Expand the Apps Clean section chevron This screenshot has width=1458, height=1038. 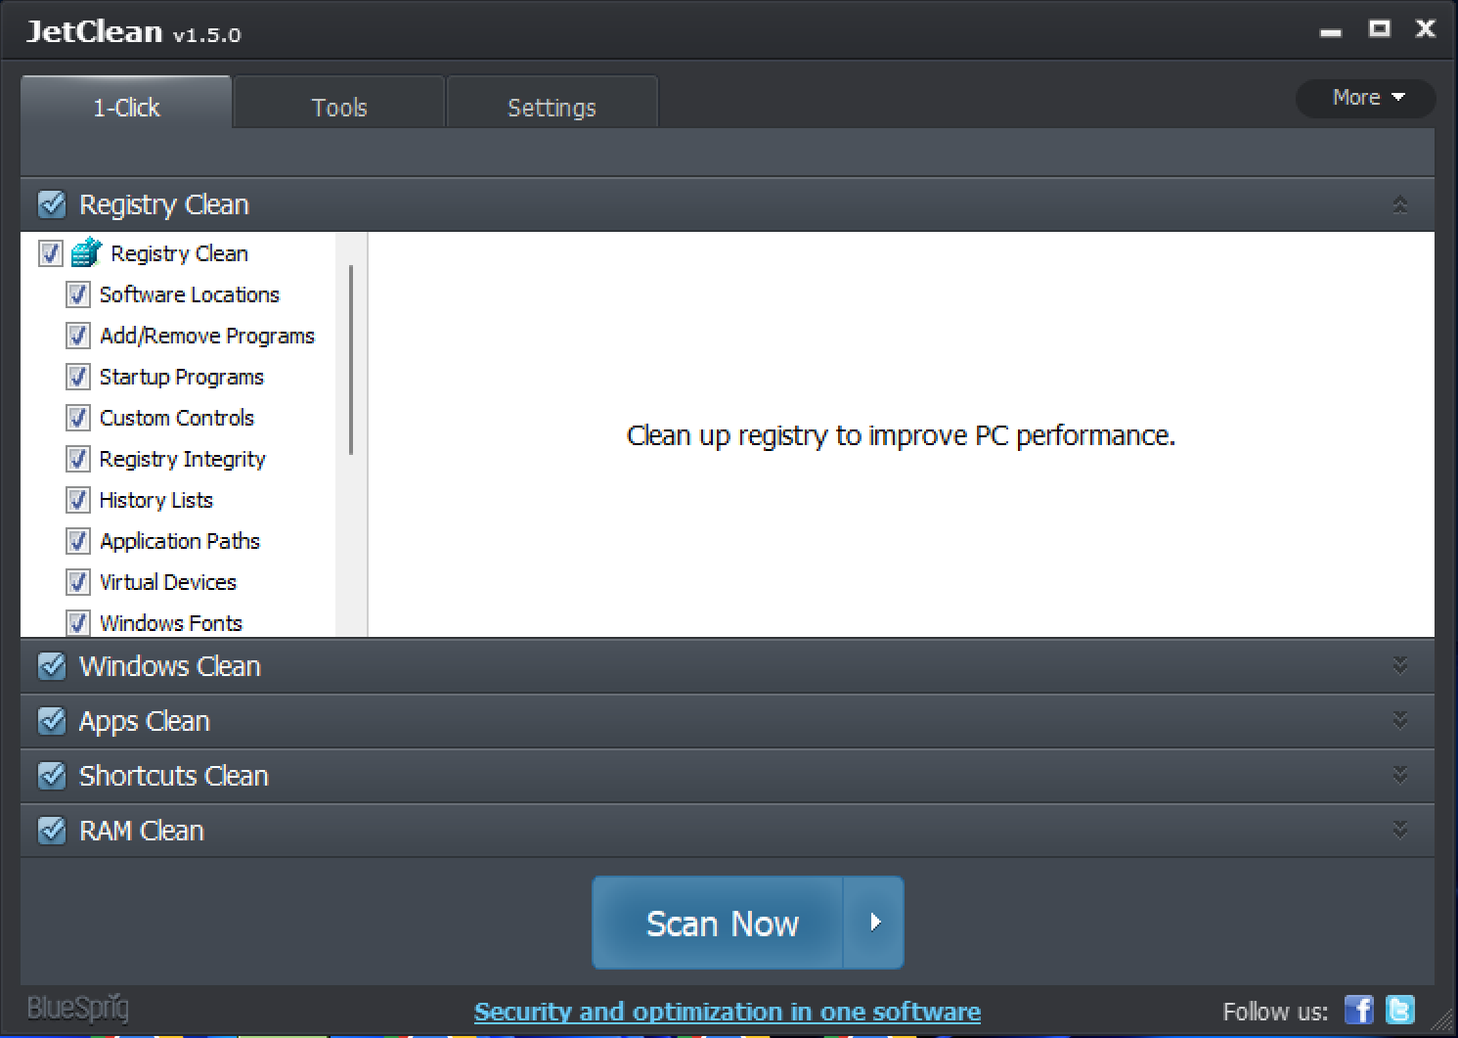(x=1400, y=720)
